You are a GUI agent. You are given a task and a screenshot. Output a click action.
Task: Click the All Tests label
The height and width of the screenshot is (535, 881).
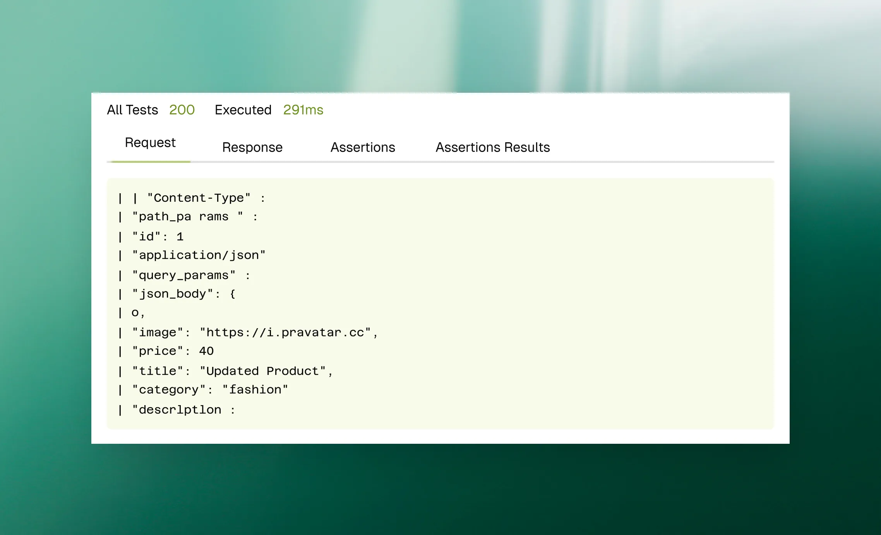point(132,110)
